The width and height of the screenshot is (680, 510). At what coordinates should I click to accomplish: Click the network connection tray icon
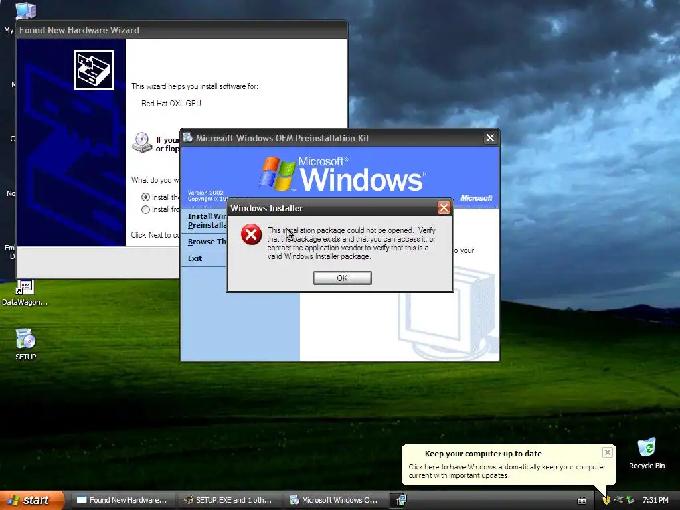coord(618,500)
